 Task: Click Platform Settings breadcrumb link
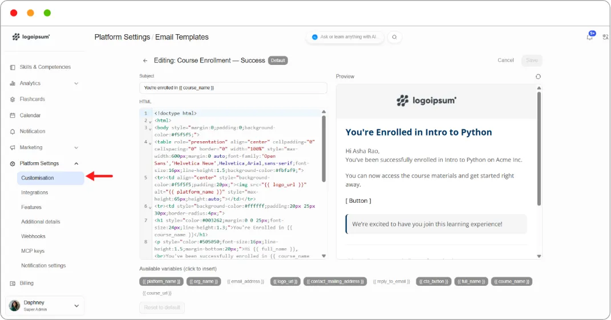tap(122, 37)
